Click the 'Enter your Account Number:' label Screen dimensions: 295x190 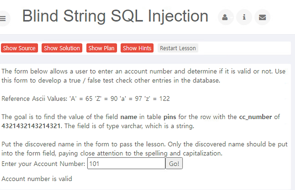pyautogui.click(x=43, y=164)
